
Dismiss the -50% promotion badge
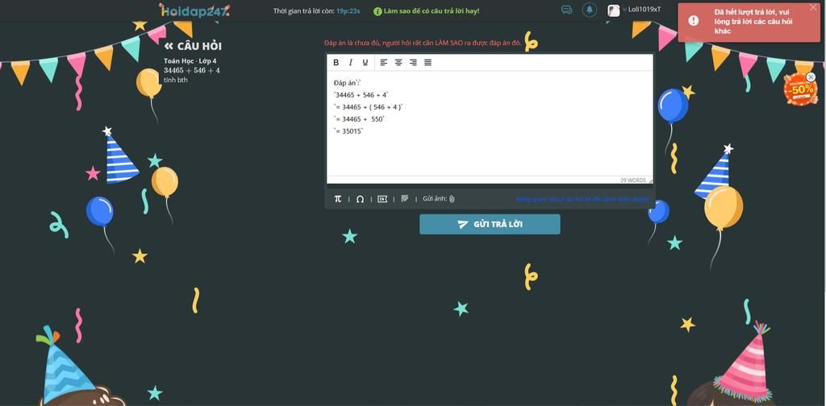pos(811,77)
